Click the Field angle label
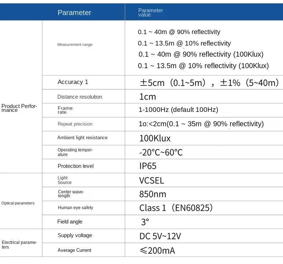Viewport: 283px width, 264px height. [x=70, y=222]
